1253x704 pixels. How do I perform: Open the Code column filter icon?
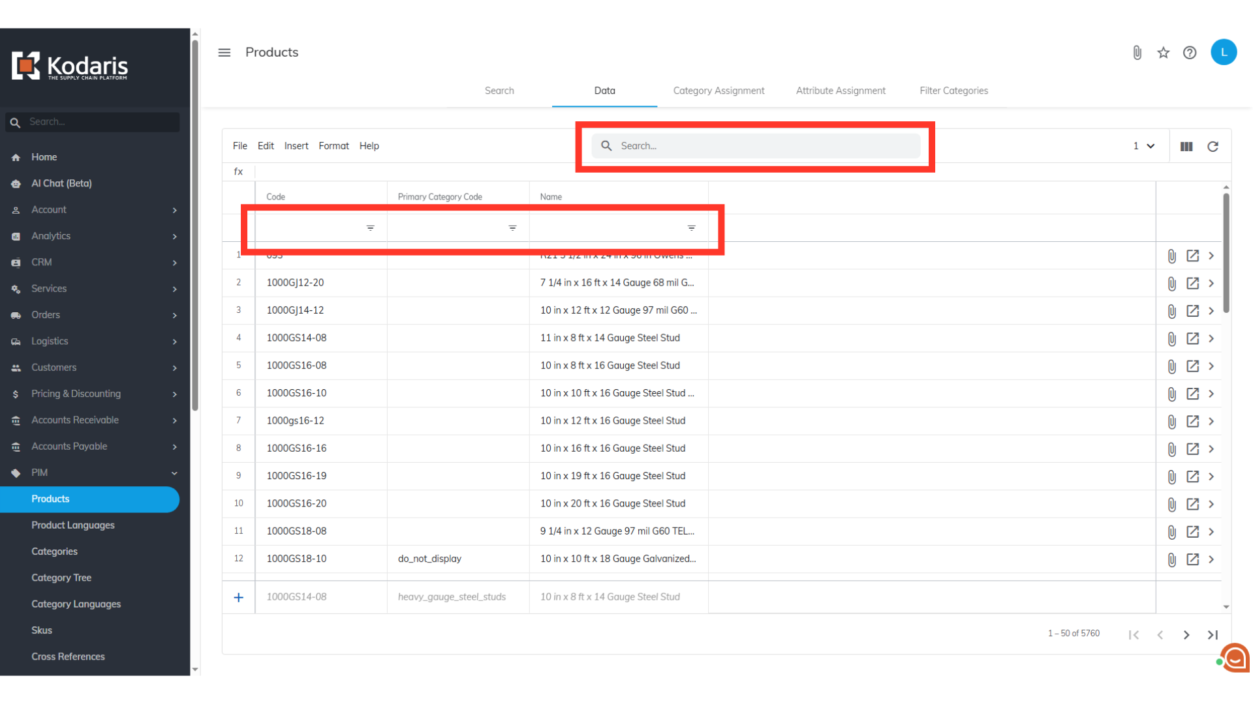coord(370,228)
